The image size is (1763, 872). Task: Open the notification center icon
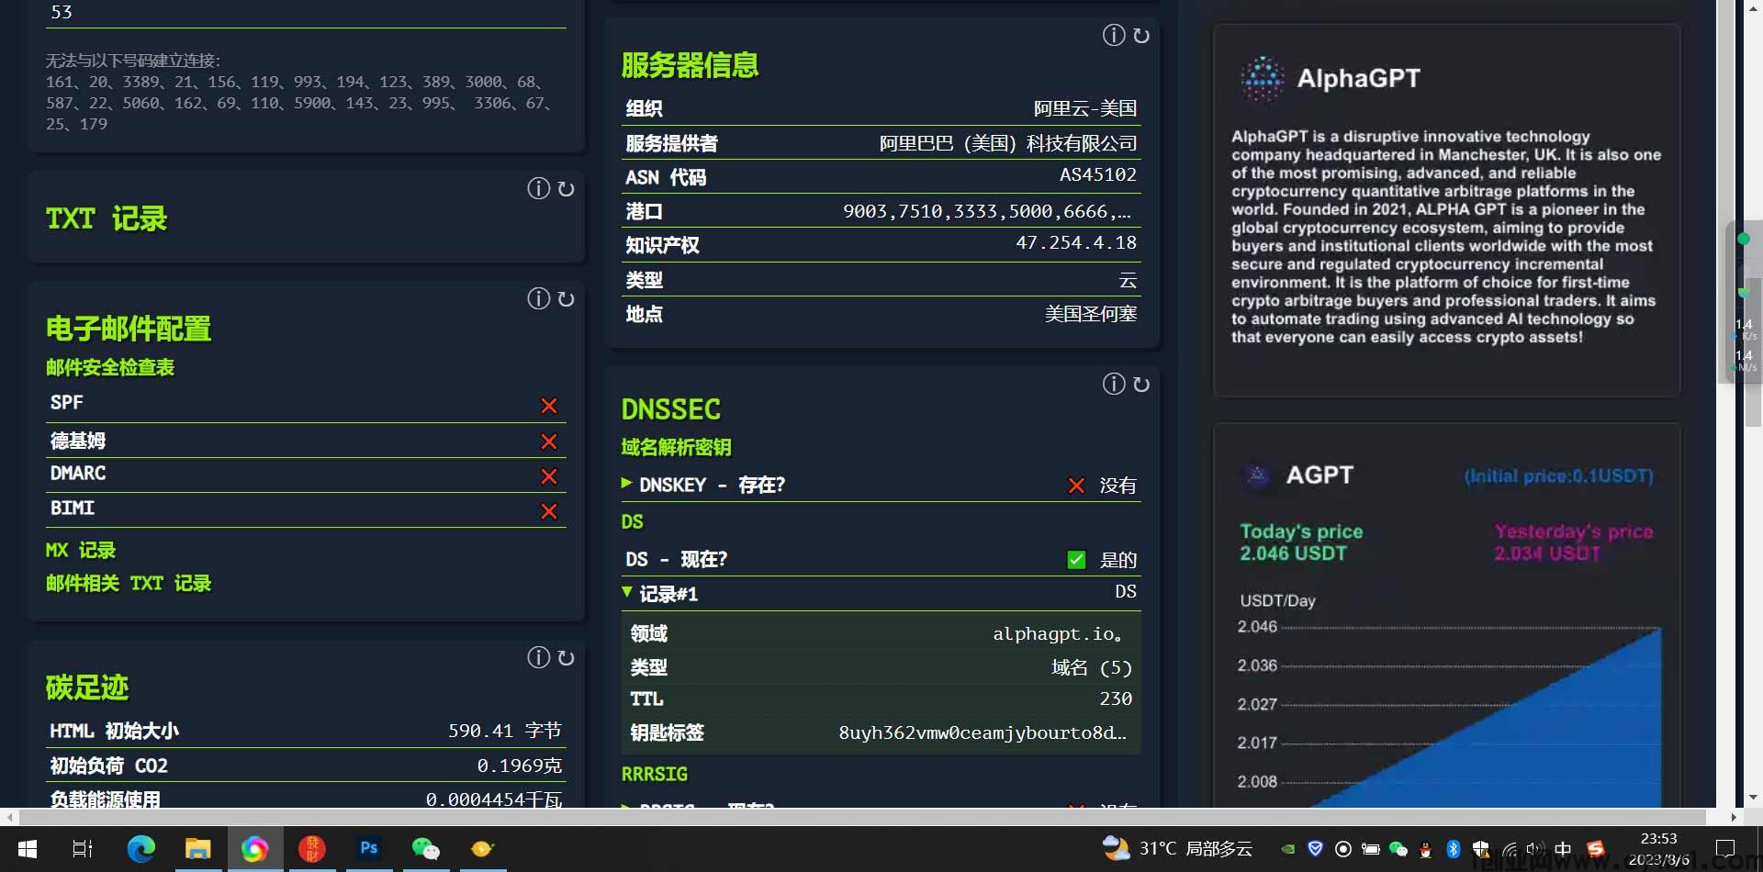[x=1725, y=849]
